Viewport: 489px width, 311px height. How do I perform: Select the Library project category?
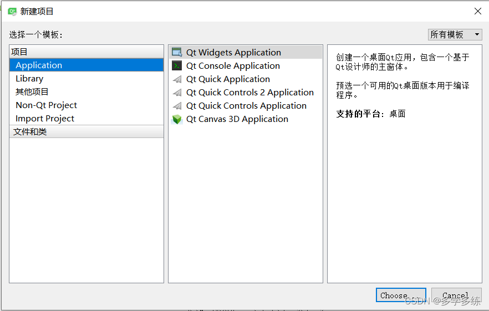point(86,78)
